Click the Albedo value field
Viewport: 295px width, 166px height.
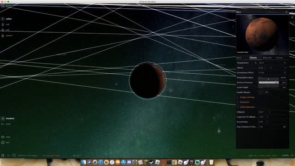[262, 68]
